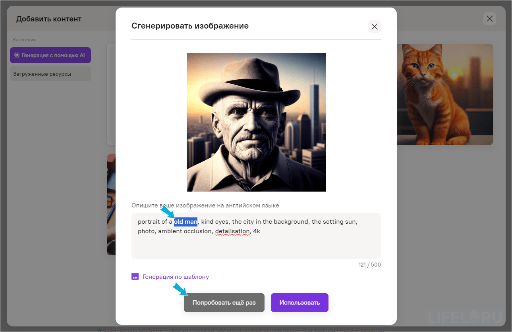Select Загруженные ресурсы category
The width and height of the screenshot is (512, 332).
pyautogui.click(x=50, y=74)
